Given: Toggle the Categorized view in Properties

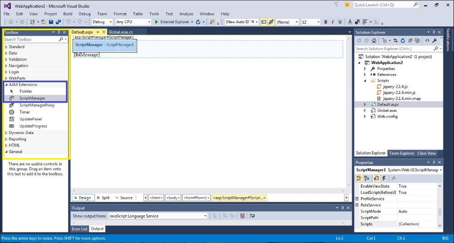Looking at the screenshot, I should tap(359, 178).
